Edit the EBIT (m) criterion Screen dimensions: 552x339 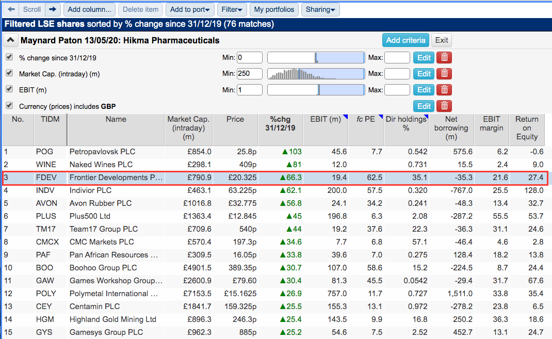pos(424,90)
